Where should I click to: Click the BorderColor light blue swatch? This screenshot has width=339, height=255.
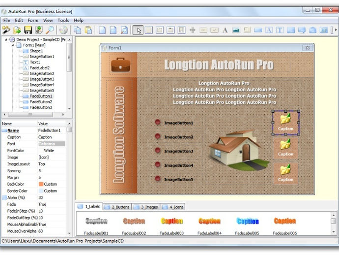[41, 191]
